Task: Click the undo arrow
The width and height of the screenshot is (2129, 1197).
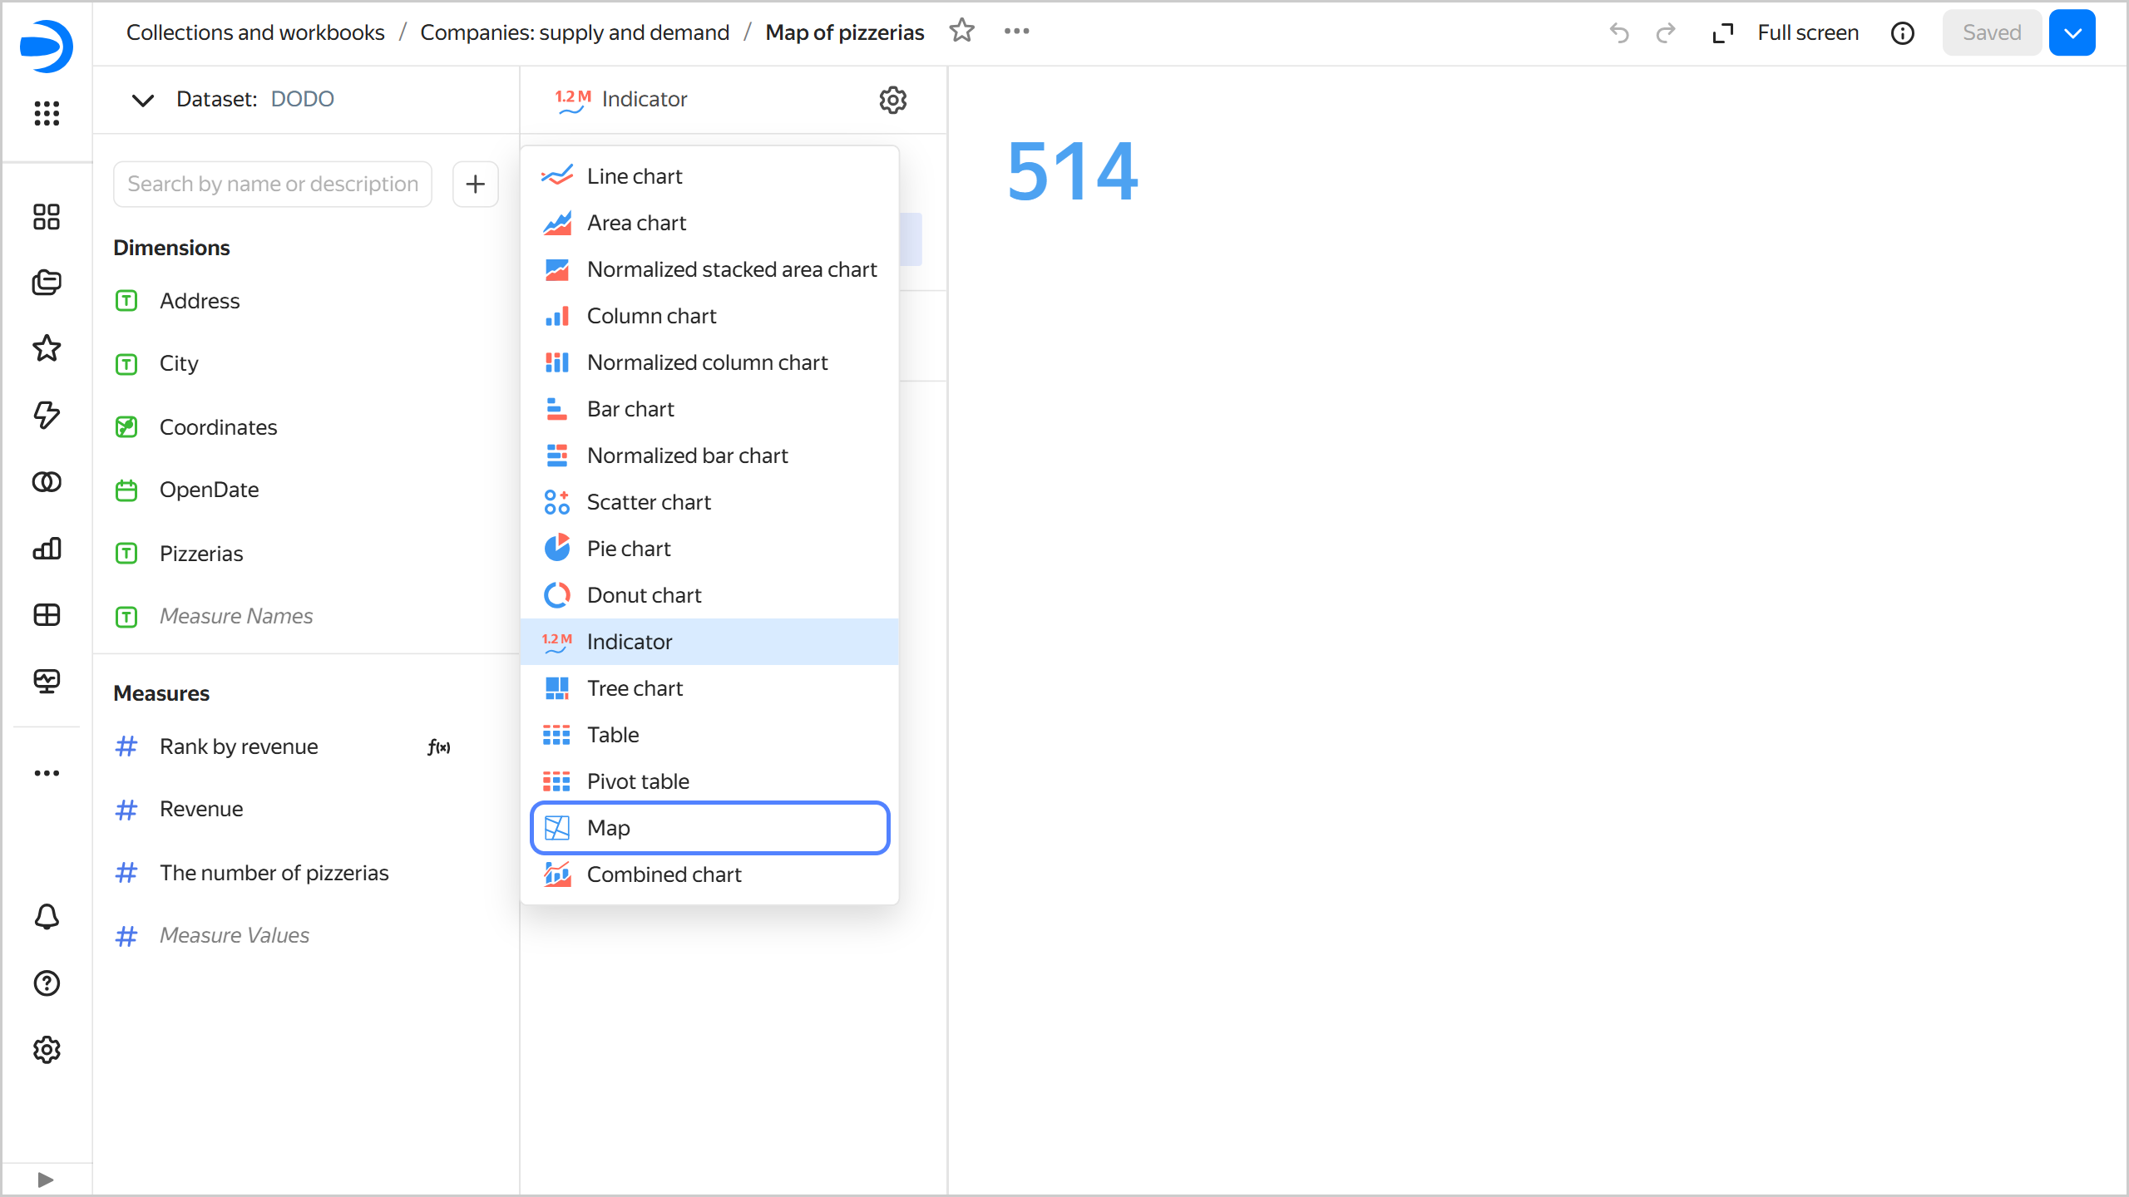Action: click(1618, 32)
